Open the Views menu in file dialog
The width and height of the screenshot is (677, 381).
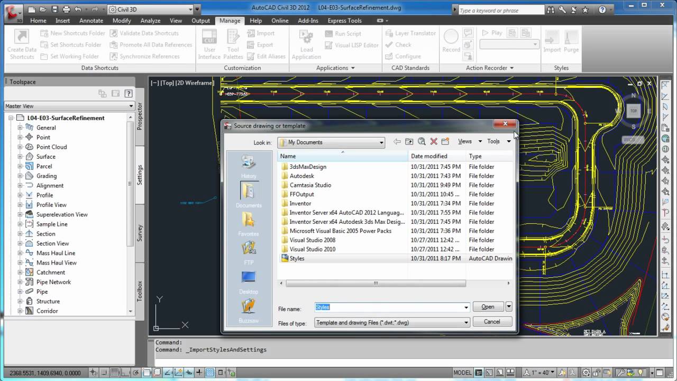pyautogui.click(x=470, y=141)
